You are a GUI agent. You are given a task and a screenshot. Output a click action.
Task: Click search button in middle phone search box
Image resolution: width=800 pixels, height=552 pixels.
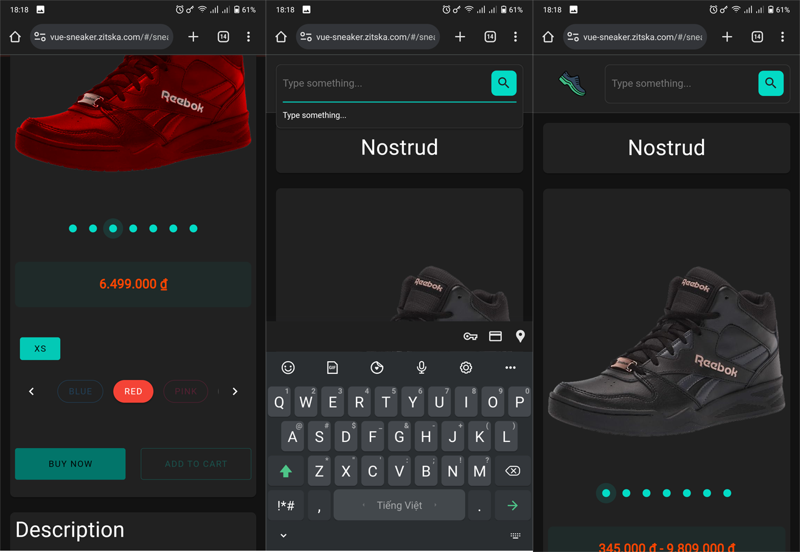pos(504,83)
